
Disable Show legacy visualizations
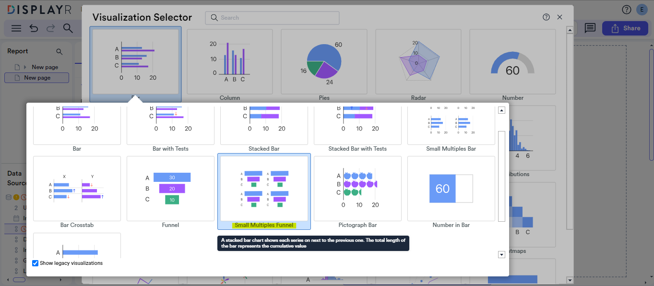[35, 263]
